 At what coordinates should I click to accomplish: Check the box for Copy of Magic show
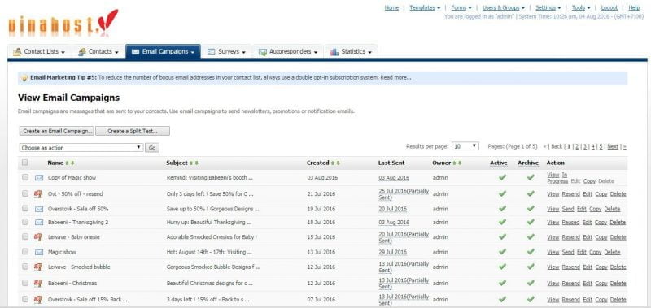25,177
